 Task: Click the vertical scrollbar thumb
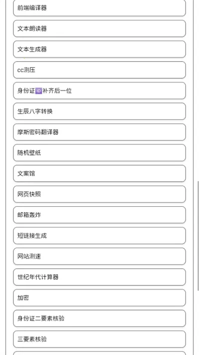[x=198, y=236]
